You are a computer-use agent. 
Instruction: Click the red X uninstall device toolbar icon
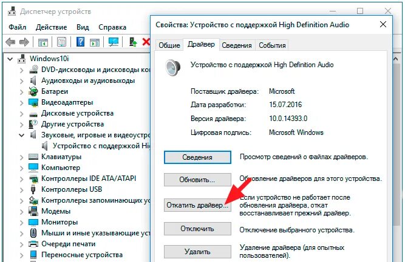coord(146,42)
